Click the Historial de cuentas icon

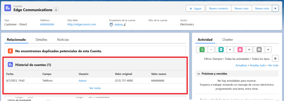(10, 65)
